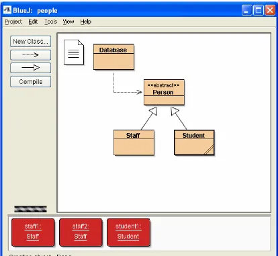The image size is (278, 256).
Task: Open the Edit menu
Action: (x=33, y=22)
